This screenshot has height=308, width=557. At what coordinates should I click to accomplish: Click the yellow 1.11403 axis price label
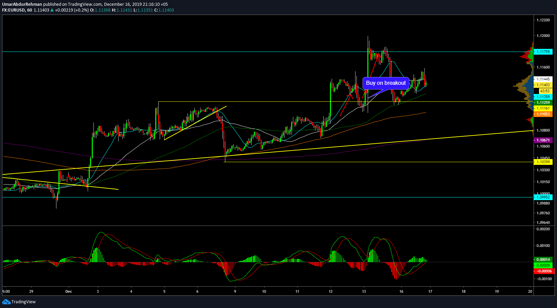[543, 85]
